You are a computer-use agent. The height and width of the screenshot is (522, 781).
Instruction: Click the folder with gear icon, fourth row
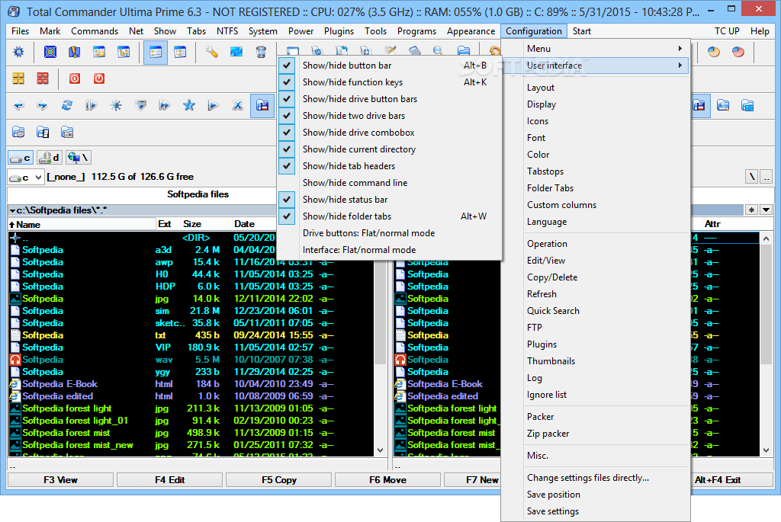click(x=18, y=133)
